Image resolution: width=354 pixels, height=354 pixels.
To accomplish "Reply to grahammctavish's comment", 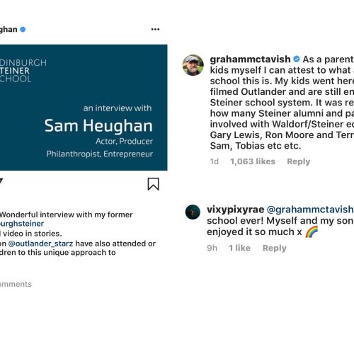I will click(x=298, y=161).
